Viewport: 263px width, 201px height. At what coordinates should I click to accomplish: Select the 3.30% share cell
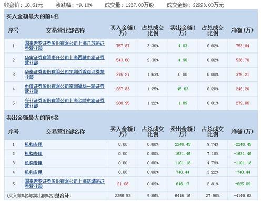[153, 46]
